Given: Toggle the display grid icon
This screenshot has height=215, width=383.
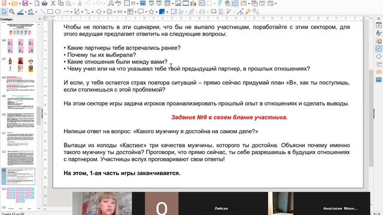Looking at the screenshot, I should [x=127, y=4].
